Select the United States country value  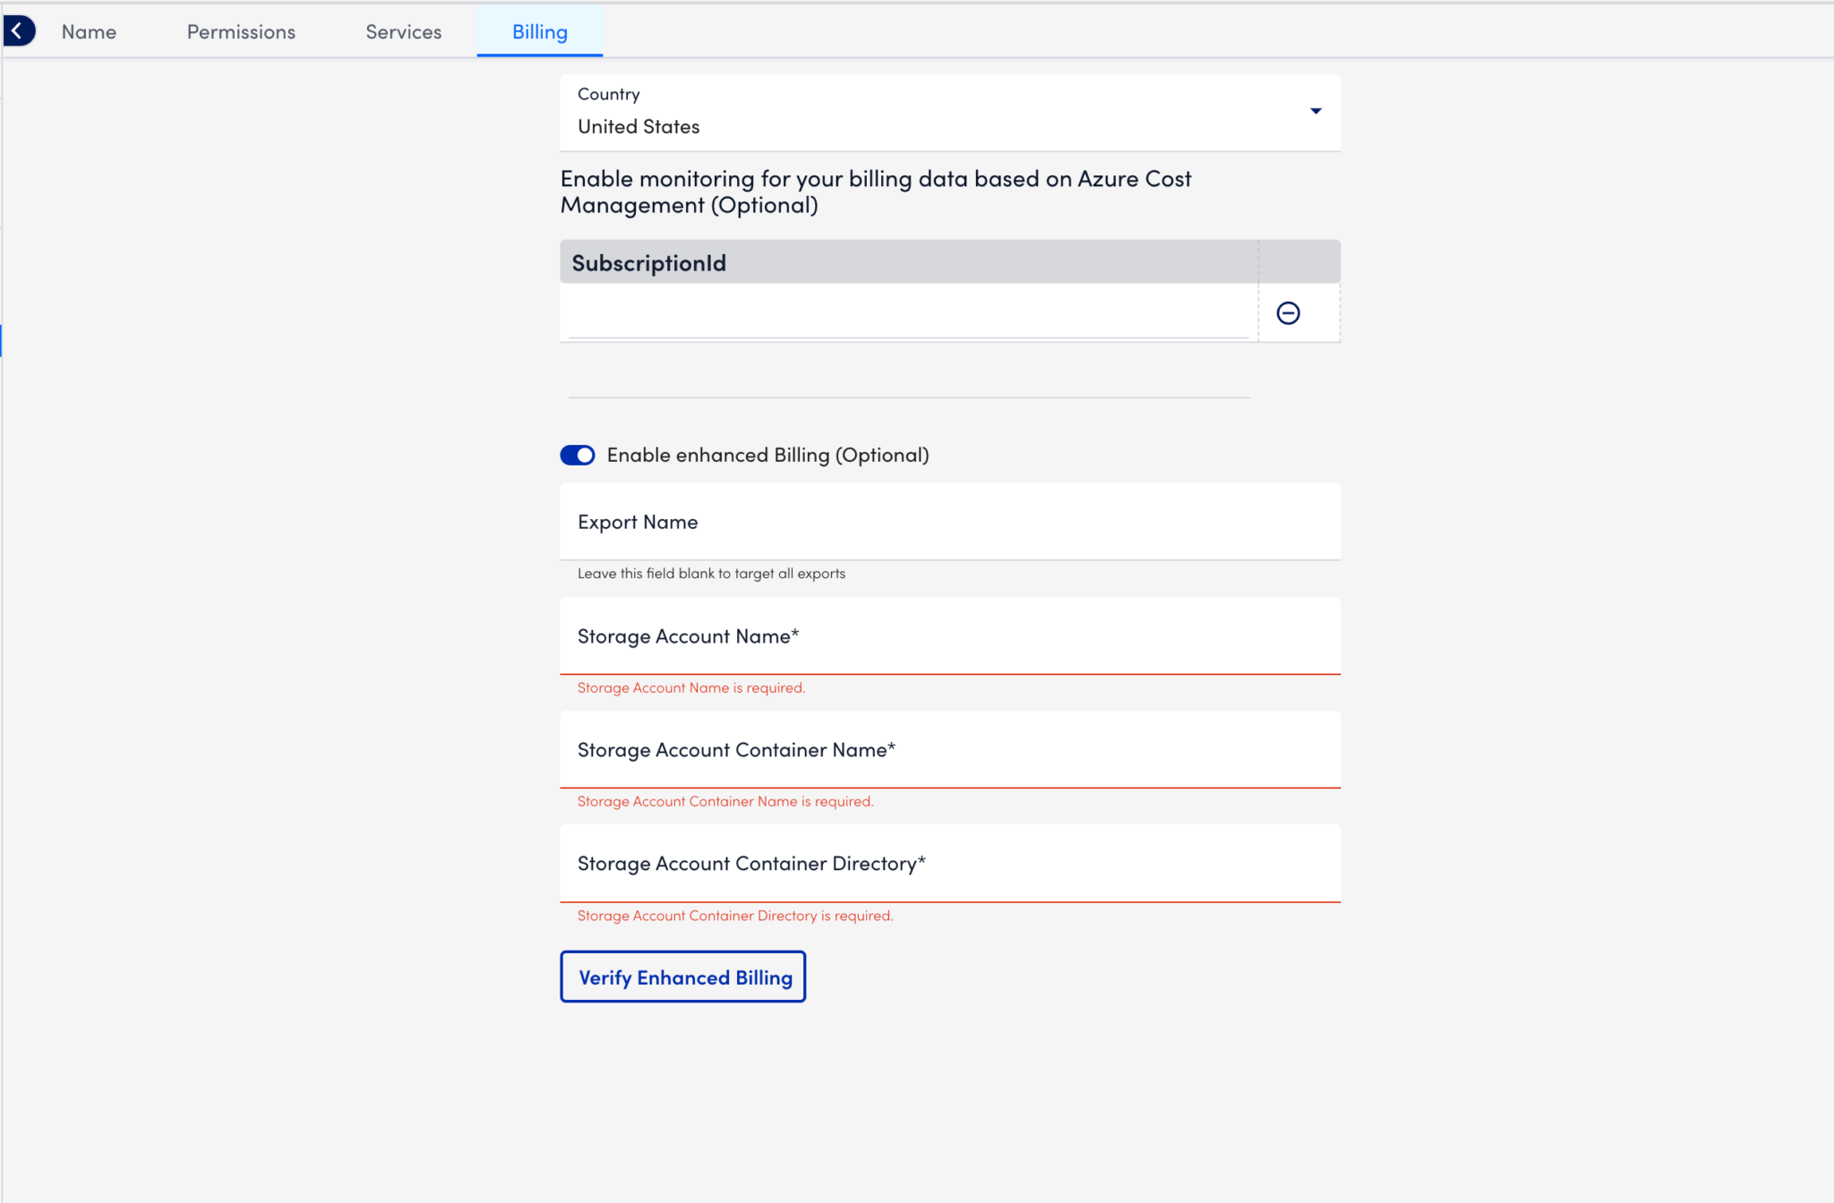click(x=638, y=126)
